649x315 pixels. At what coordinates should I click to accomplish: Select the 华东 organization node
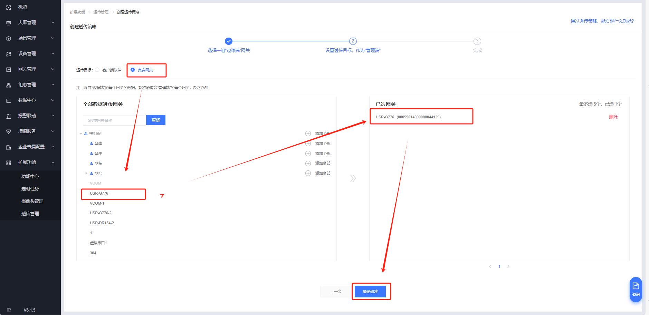coord(98,163)
